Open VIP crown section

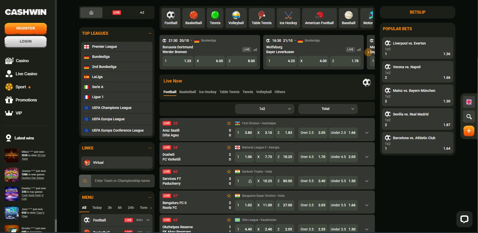point(9,113)
